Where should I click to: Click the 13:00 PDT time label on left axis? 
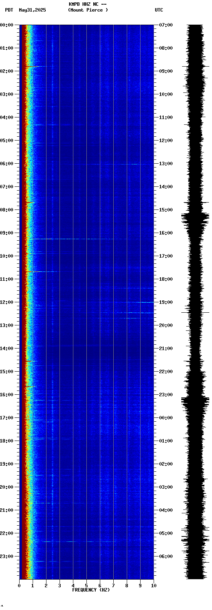point(7,325)
